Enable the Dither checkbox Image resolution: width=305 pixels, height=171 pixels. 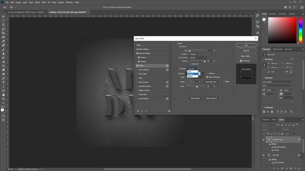point(224,82)
